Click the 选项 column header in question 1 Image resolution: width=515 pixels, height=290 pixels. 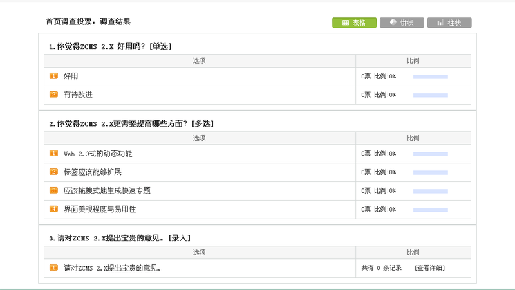click(200, 60)
